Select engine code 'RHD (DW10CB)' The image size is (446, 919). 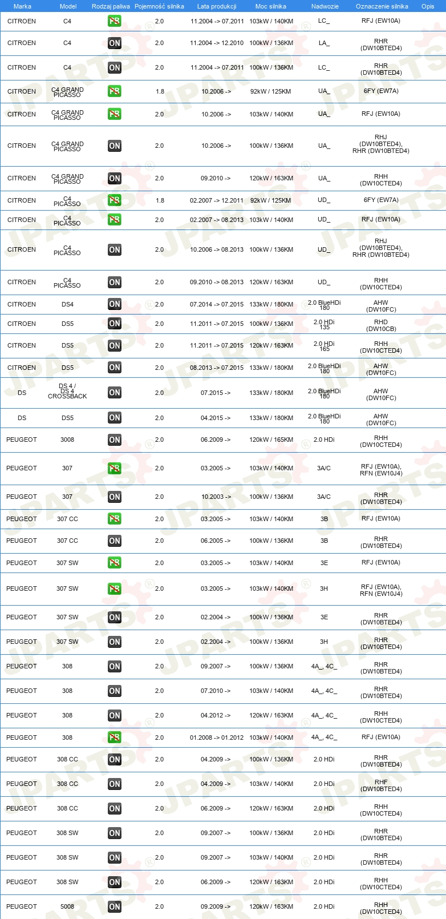click(x=381, y=325)
